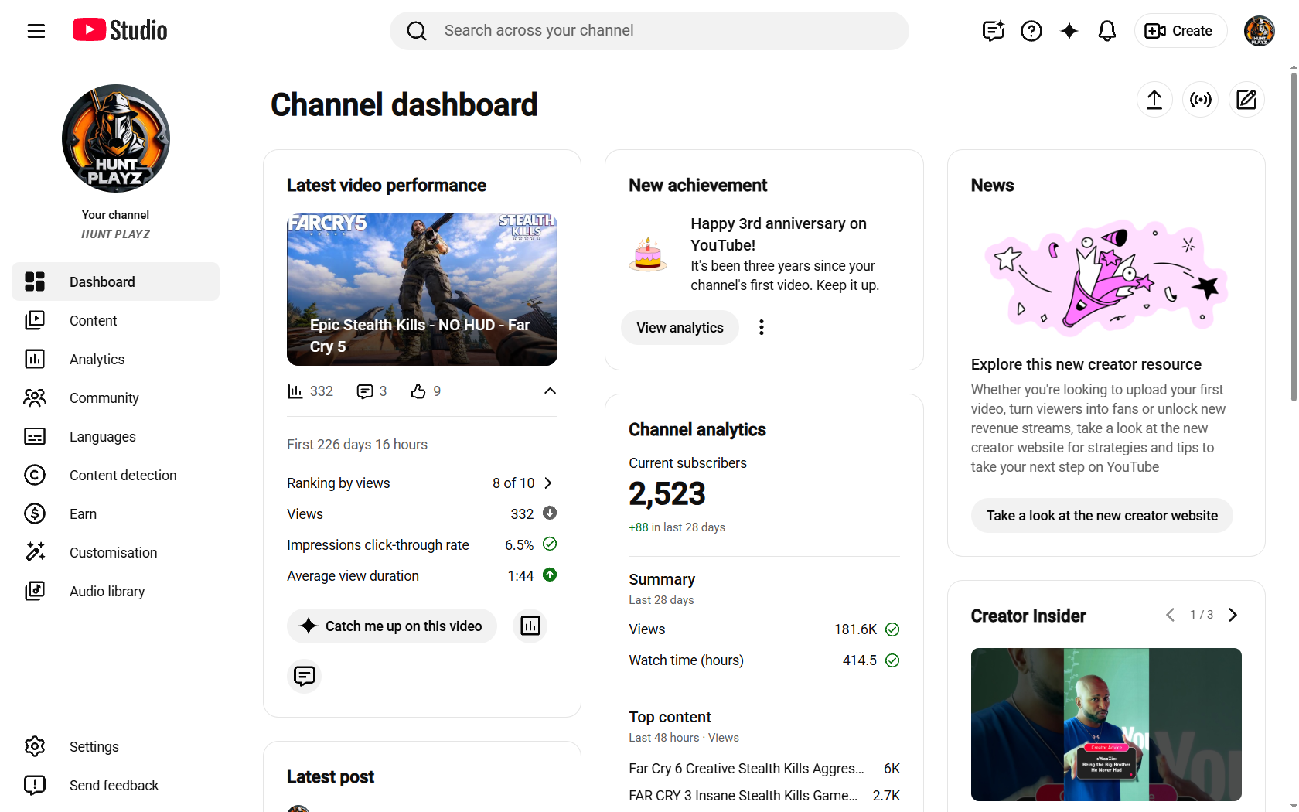The image size is (1299, 812).
Task: Click Take a look at new creator website
Action: tap(1102, 515)
